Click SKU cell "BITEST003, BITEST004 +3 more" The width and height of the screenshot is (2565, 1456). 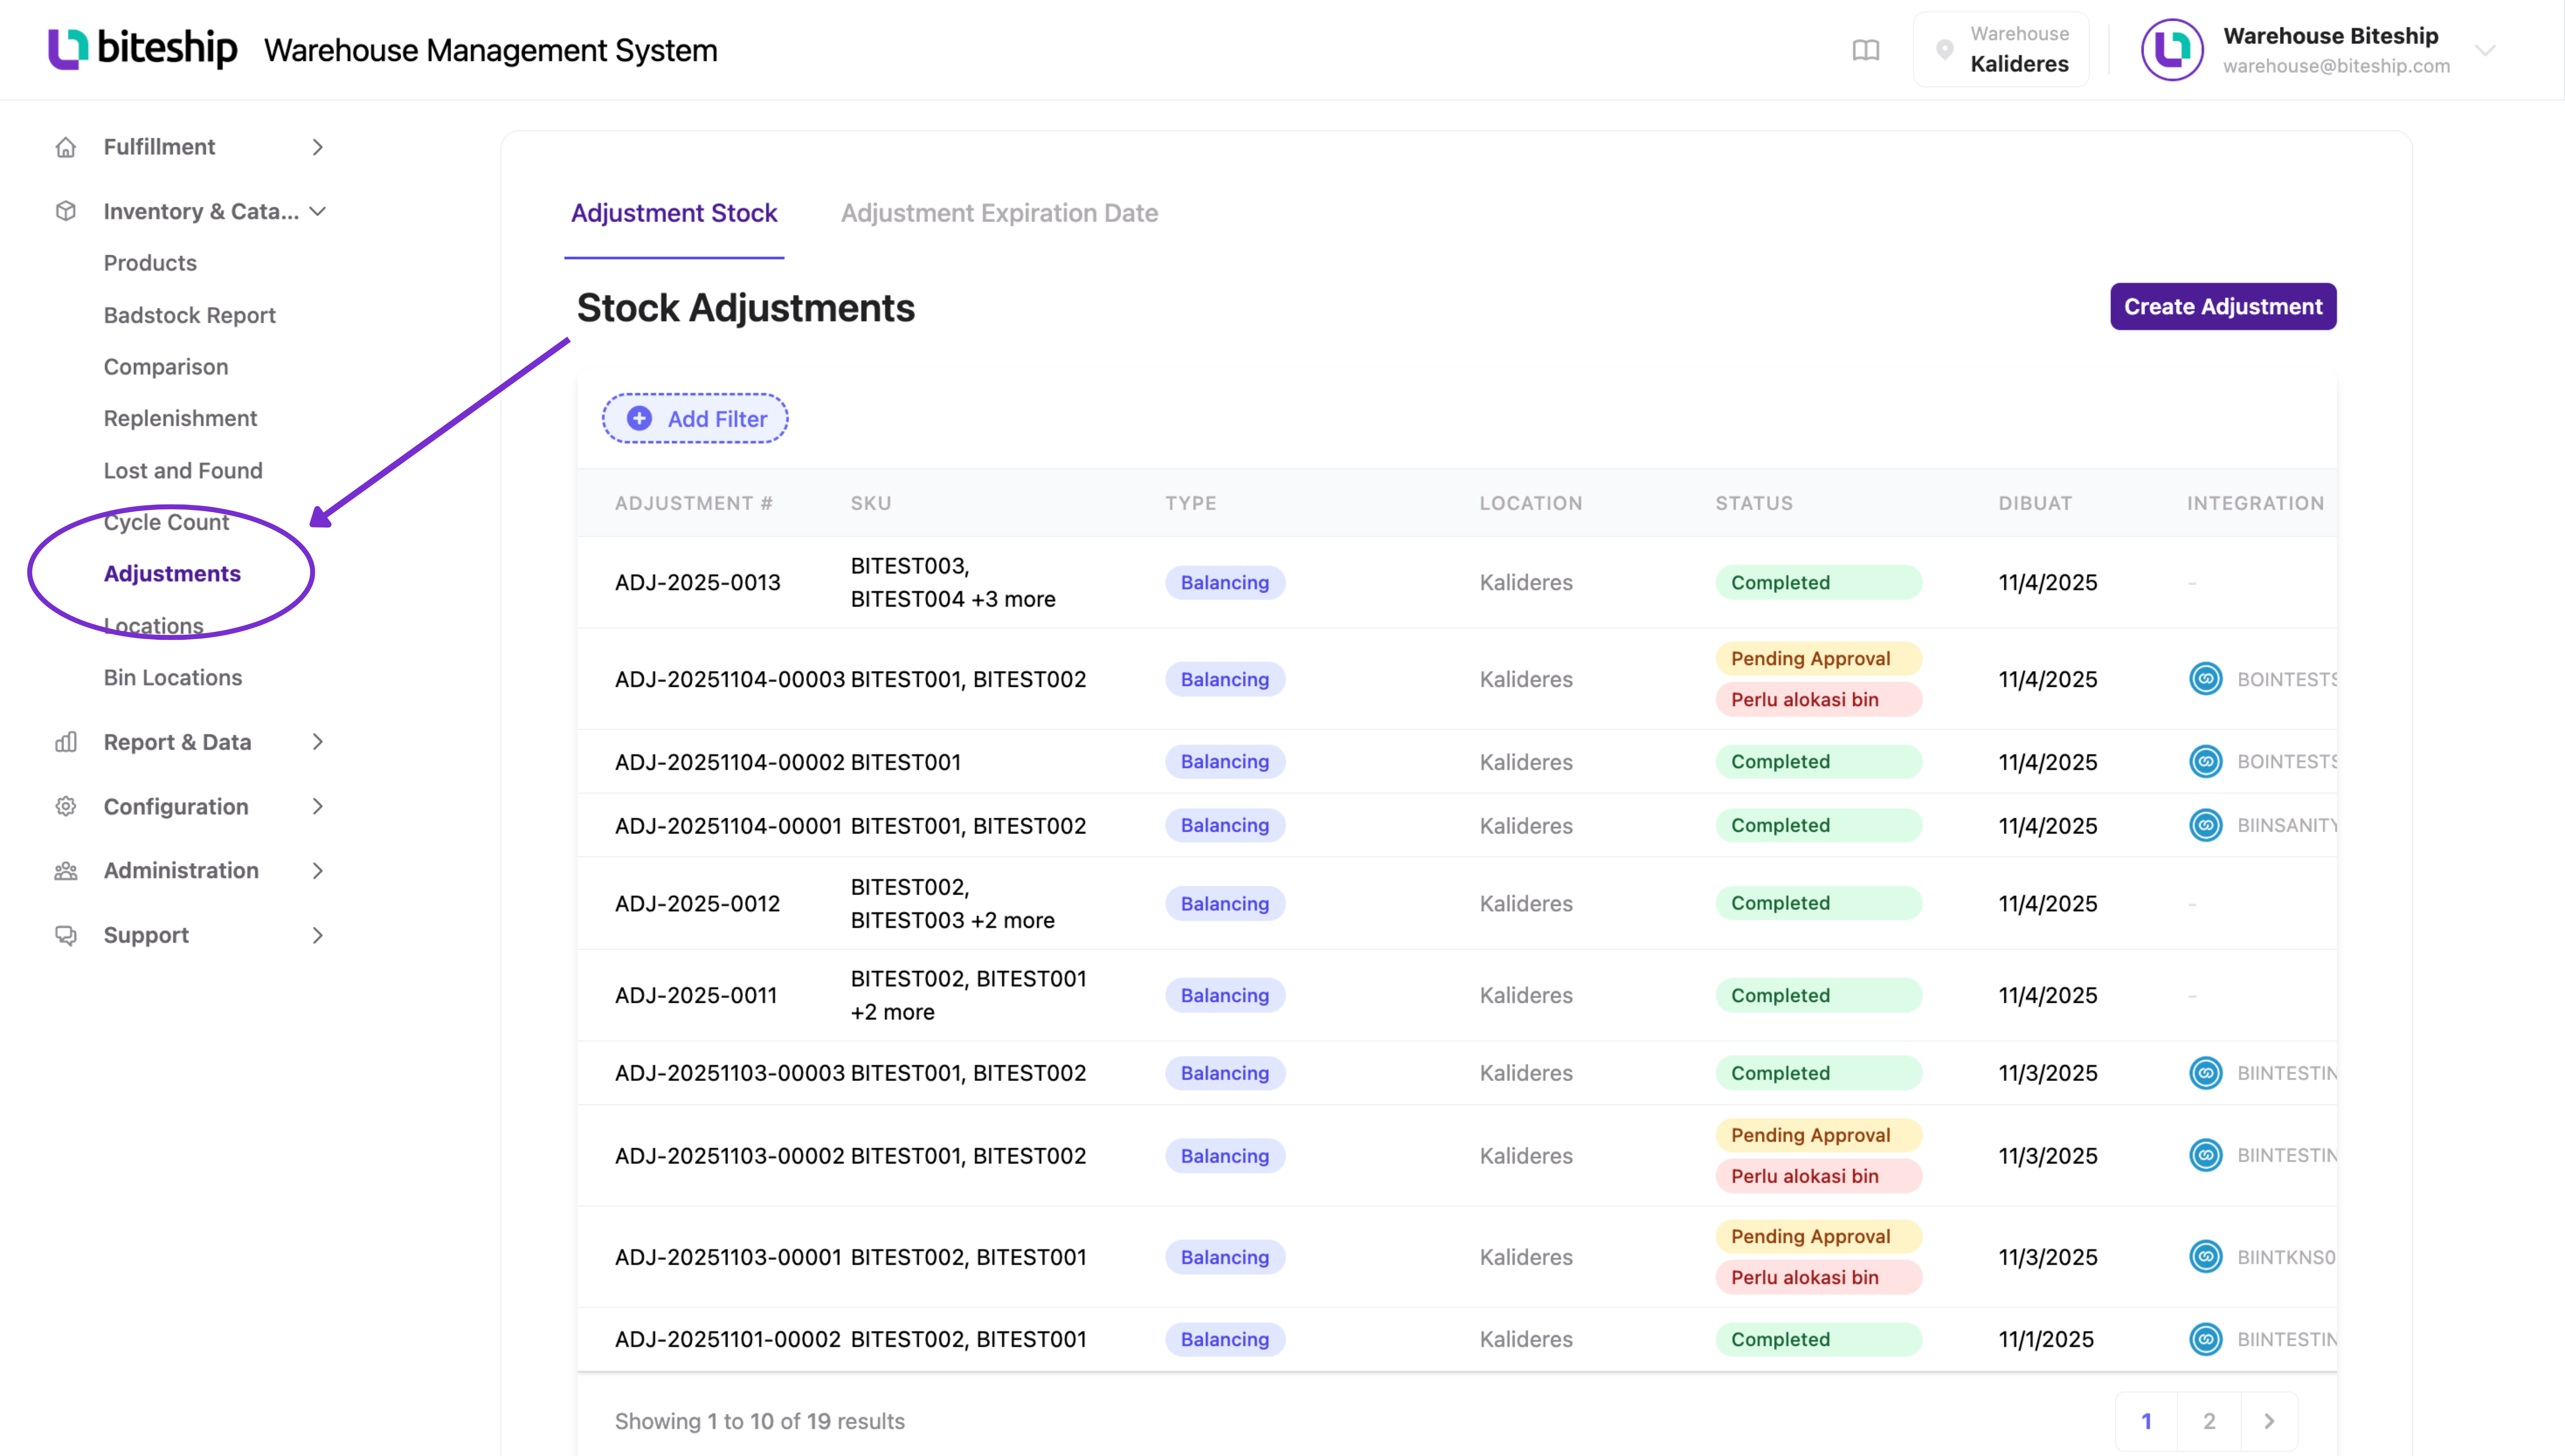pyautogui.click(x=953, y=583)
